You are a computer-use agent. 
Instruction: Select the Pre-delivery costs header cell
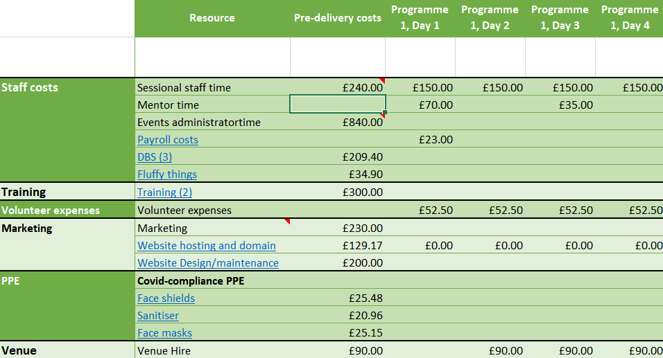[x=337, y=18]
